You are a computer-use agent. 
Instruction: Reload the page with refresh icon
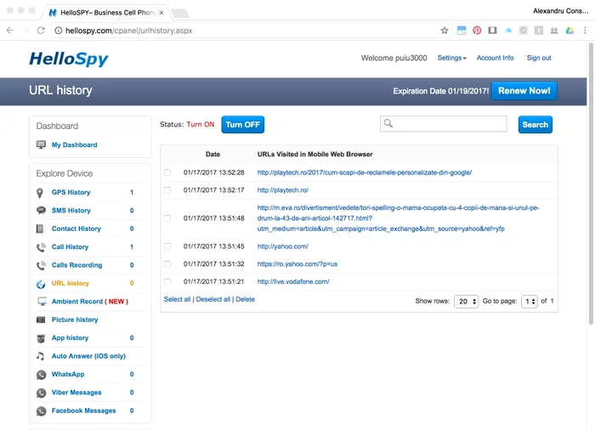click(41, 31)
